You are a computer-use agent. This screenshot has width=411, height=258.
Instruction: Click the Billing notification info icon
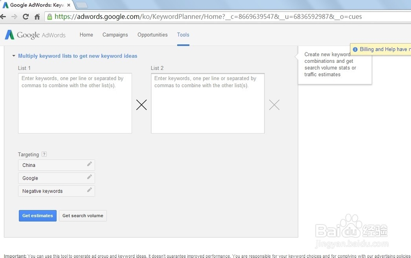pos(355,49)
